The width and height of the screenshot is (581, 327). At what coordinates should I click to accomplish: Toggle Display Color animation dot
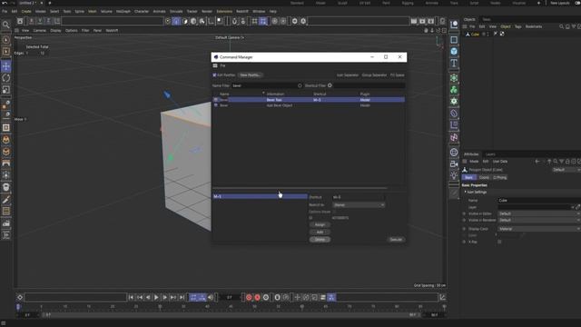point(464,229)
